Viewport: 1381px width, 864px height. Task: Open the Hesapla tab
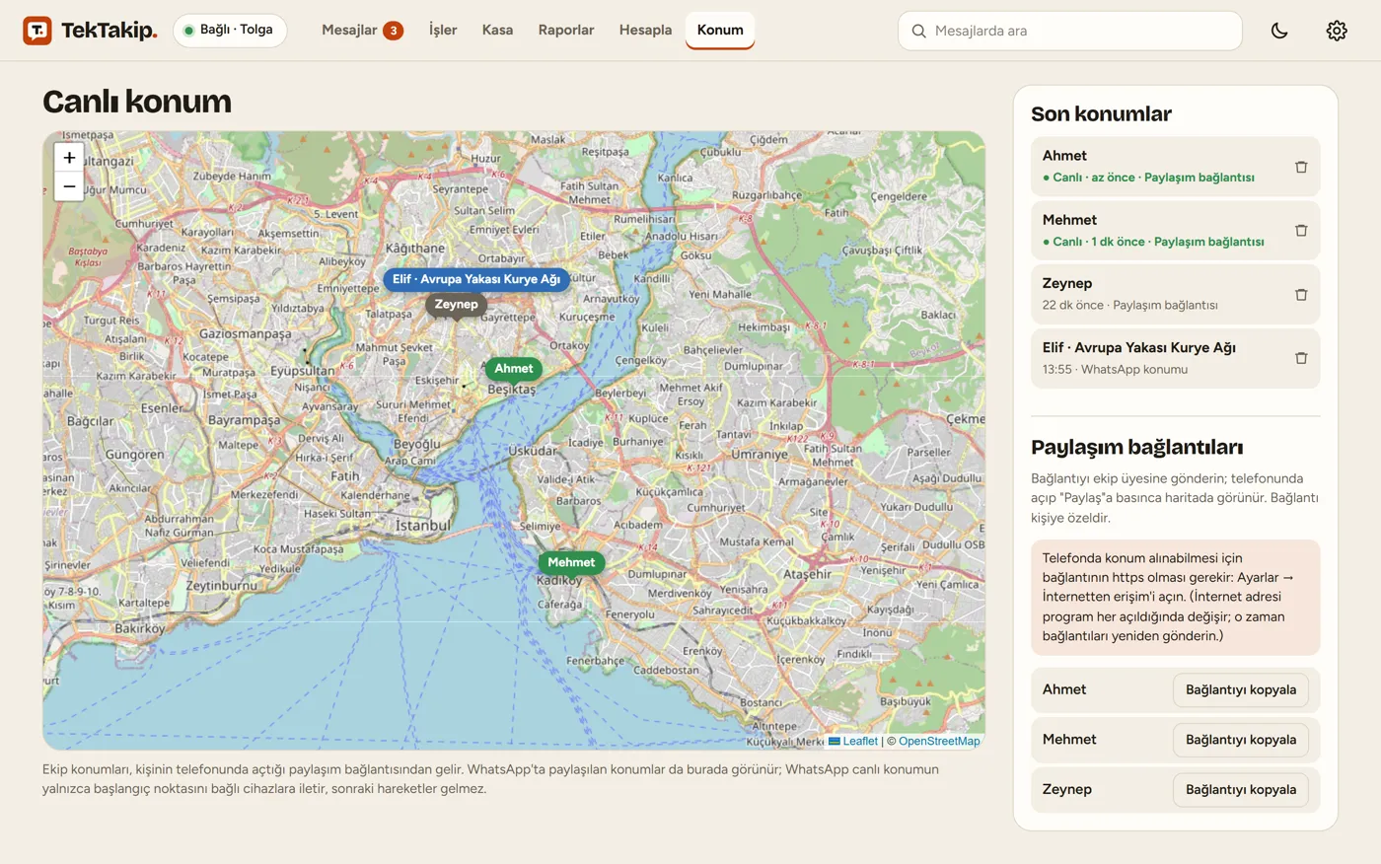coord(645,30)
